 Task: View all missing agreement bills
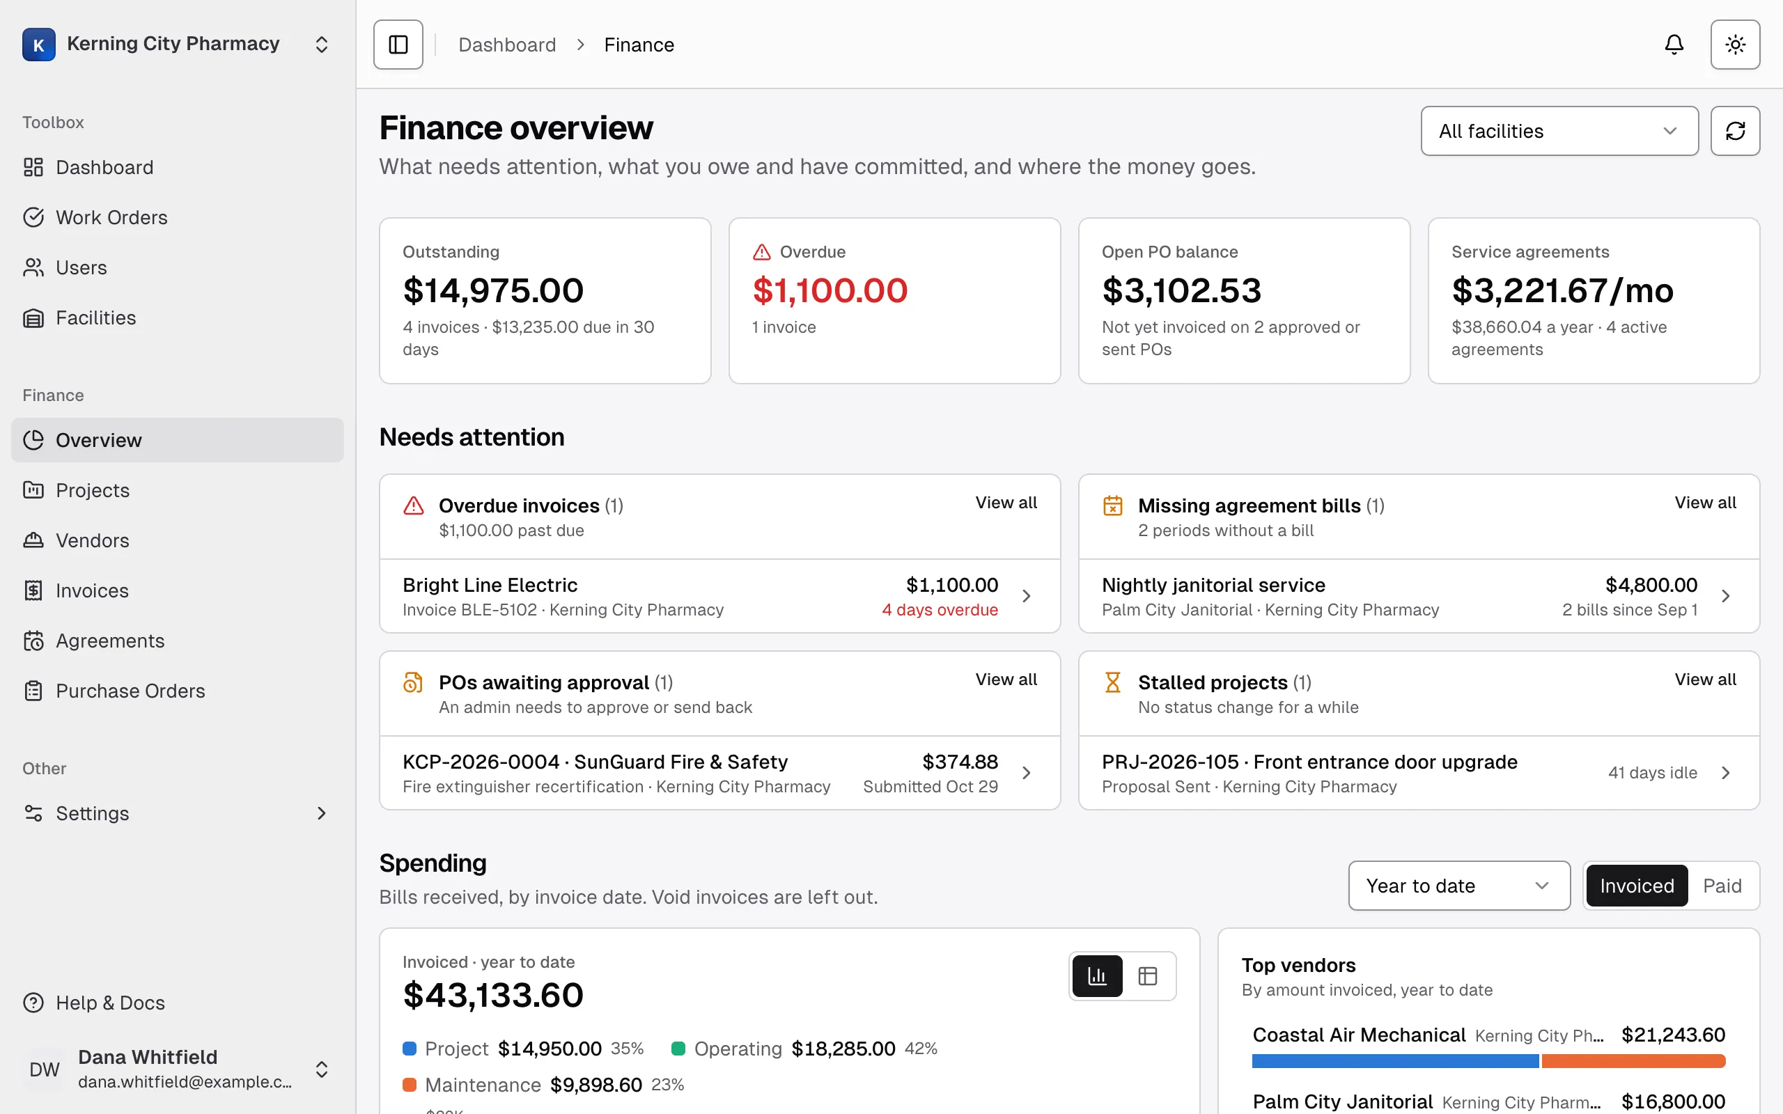[1705, 503]
